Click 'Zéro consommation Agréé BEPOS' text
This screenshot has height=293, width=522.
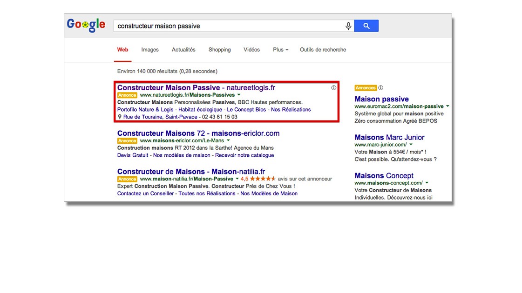tap(396, 121)
